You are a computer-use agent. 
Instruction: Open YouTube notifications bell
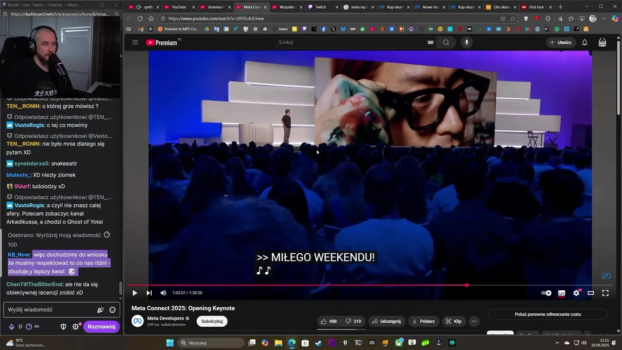point(585,42)
